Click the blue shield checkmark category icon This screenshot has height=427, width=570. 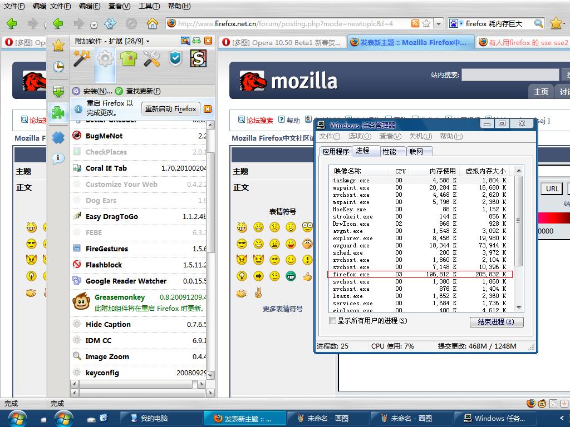(x=175, y=58)
